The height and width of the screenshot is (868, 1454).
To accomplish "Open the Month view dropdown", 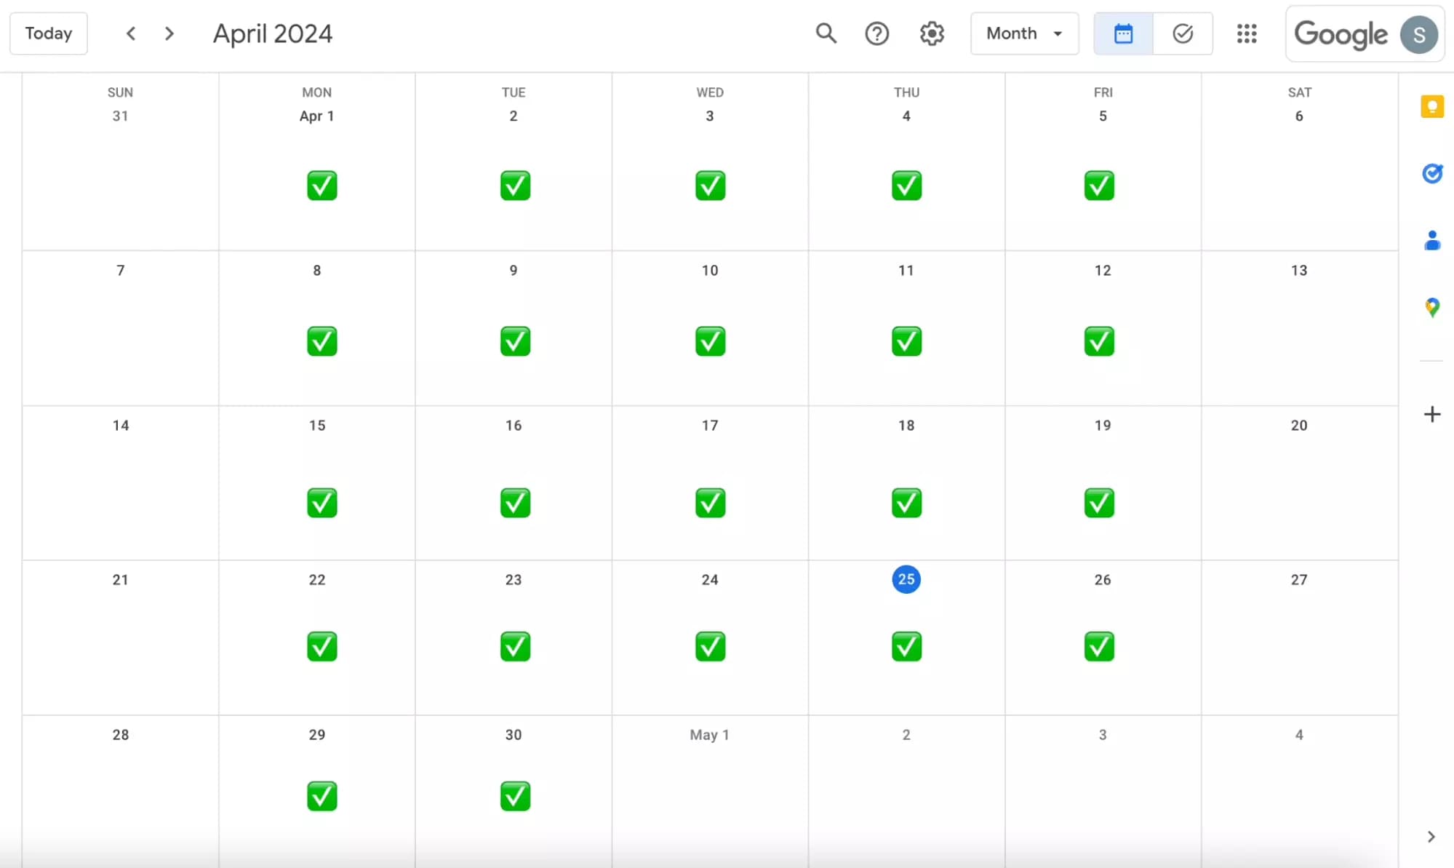I will pyautogui.click(x=1024, y=33).
